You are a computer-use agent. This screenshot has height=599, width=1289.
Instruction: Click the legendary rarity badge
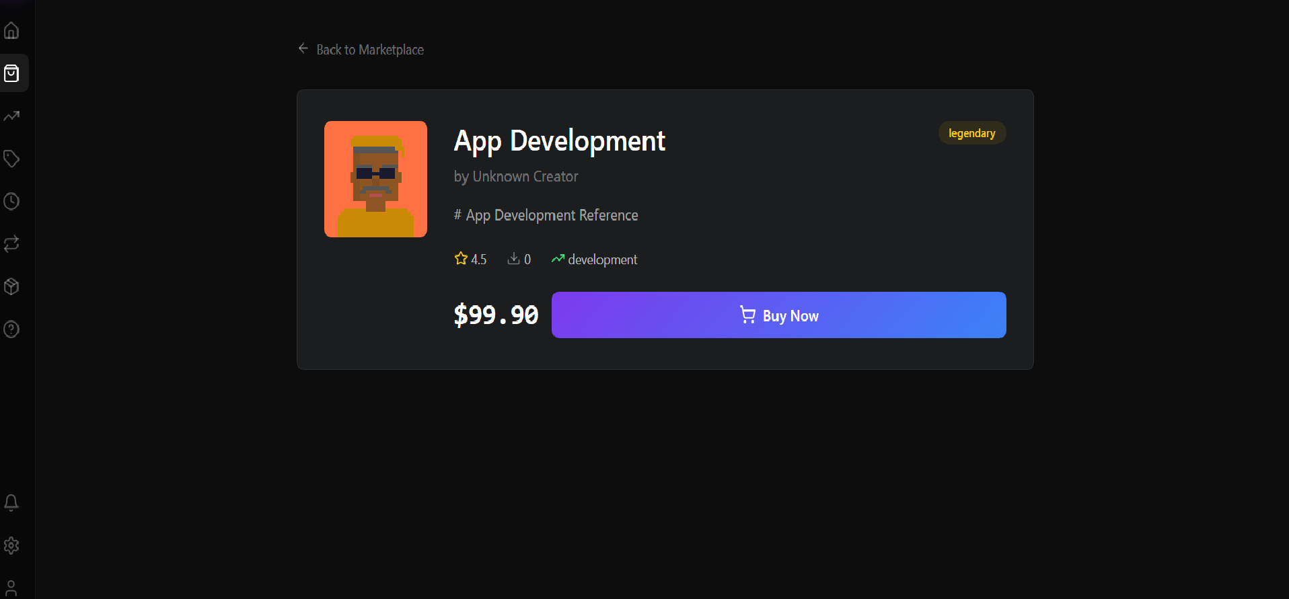972,133
